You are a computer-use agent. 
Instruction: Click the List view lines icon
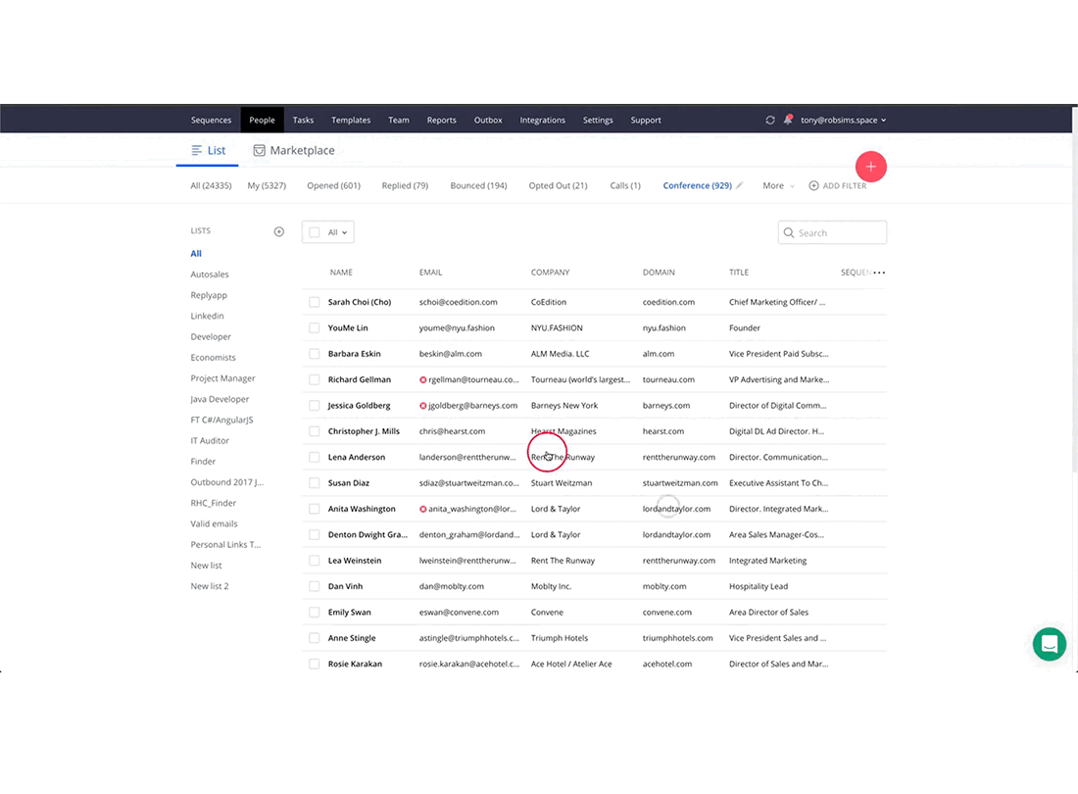pos(197,151)
